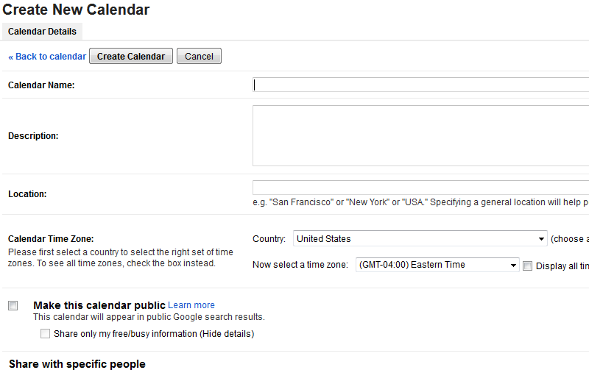Click the Calendar Name label
The image size is (589, 381).
tap(41, 85)
